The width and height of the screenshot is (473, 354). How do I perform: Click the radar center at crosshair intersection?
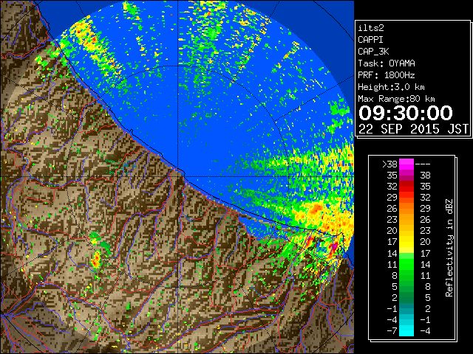[178, 176]
